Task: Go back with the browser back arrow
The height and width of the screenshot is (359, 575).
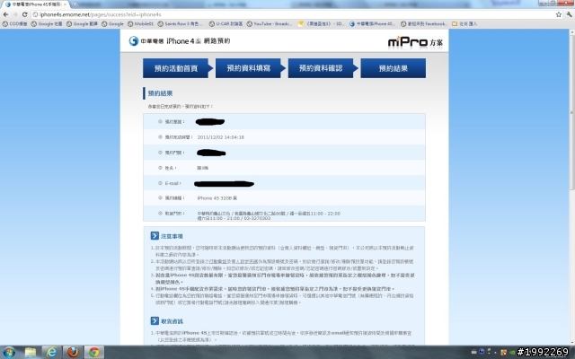Action: 5,14
